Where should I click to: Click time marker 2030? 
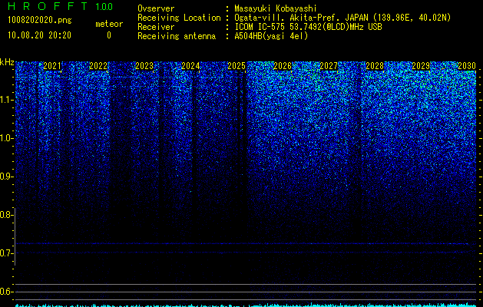(467, 66)
